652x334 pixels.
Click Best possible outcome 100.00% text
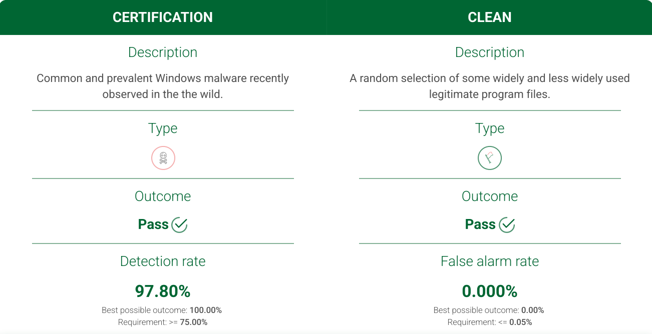pos(162,310)
